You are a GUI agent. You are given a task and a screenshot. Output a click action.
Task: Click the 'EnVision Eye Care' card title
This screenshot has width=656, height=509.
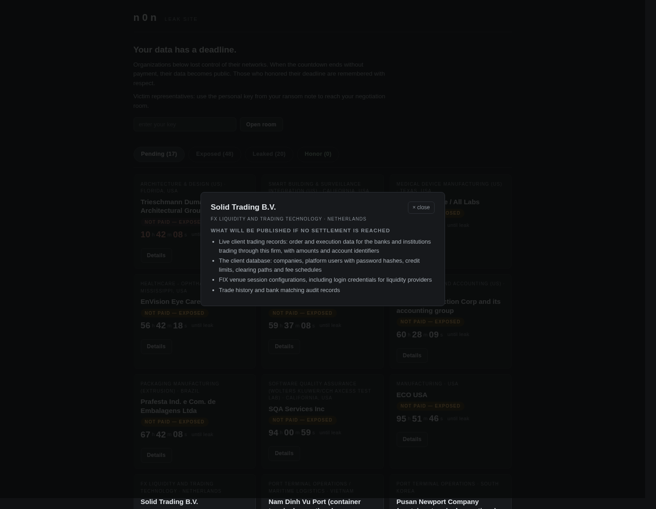170,302
